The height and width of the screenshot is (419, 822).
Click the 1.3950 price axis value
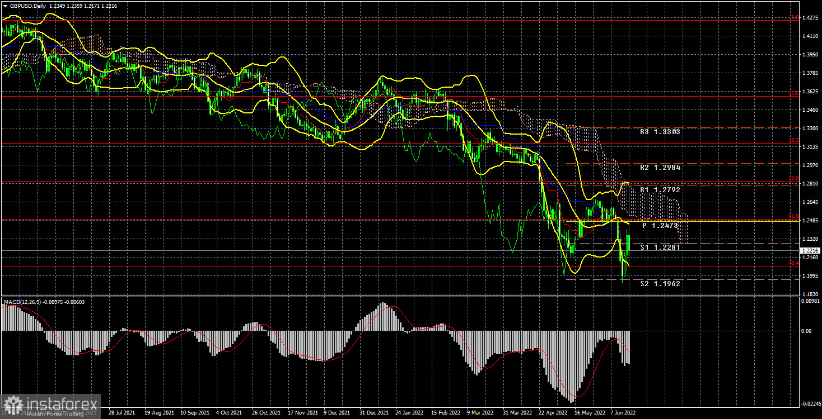click(810, 55)
